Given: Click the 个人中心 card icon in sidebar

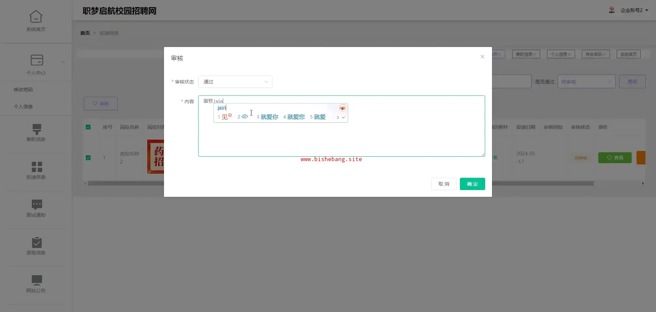Looking at the screenshot, I should pyautogui.click(x=37, y=60).
